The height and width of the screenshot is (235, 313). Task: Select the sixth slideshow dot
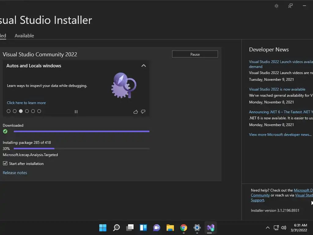click(x=39, y=111)
